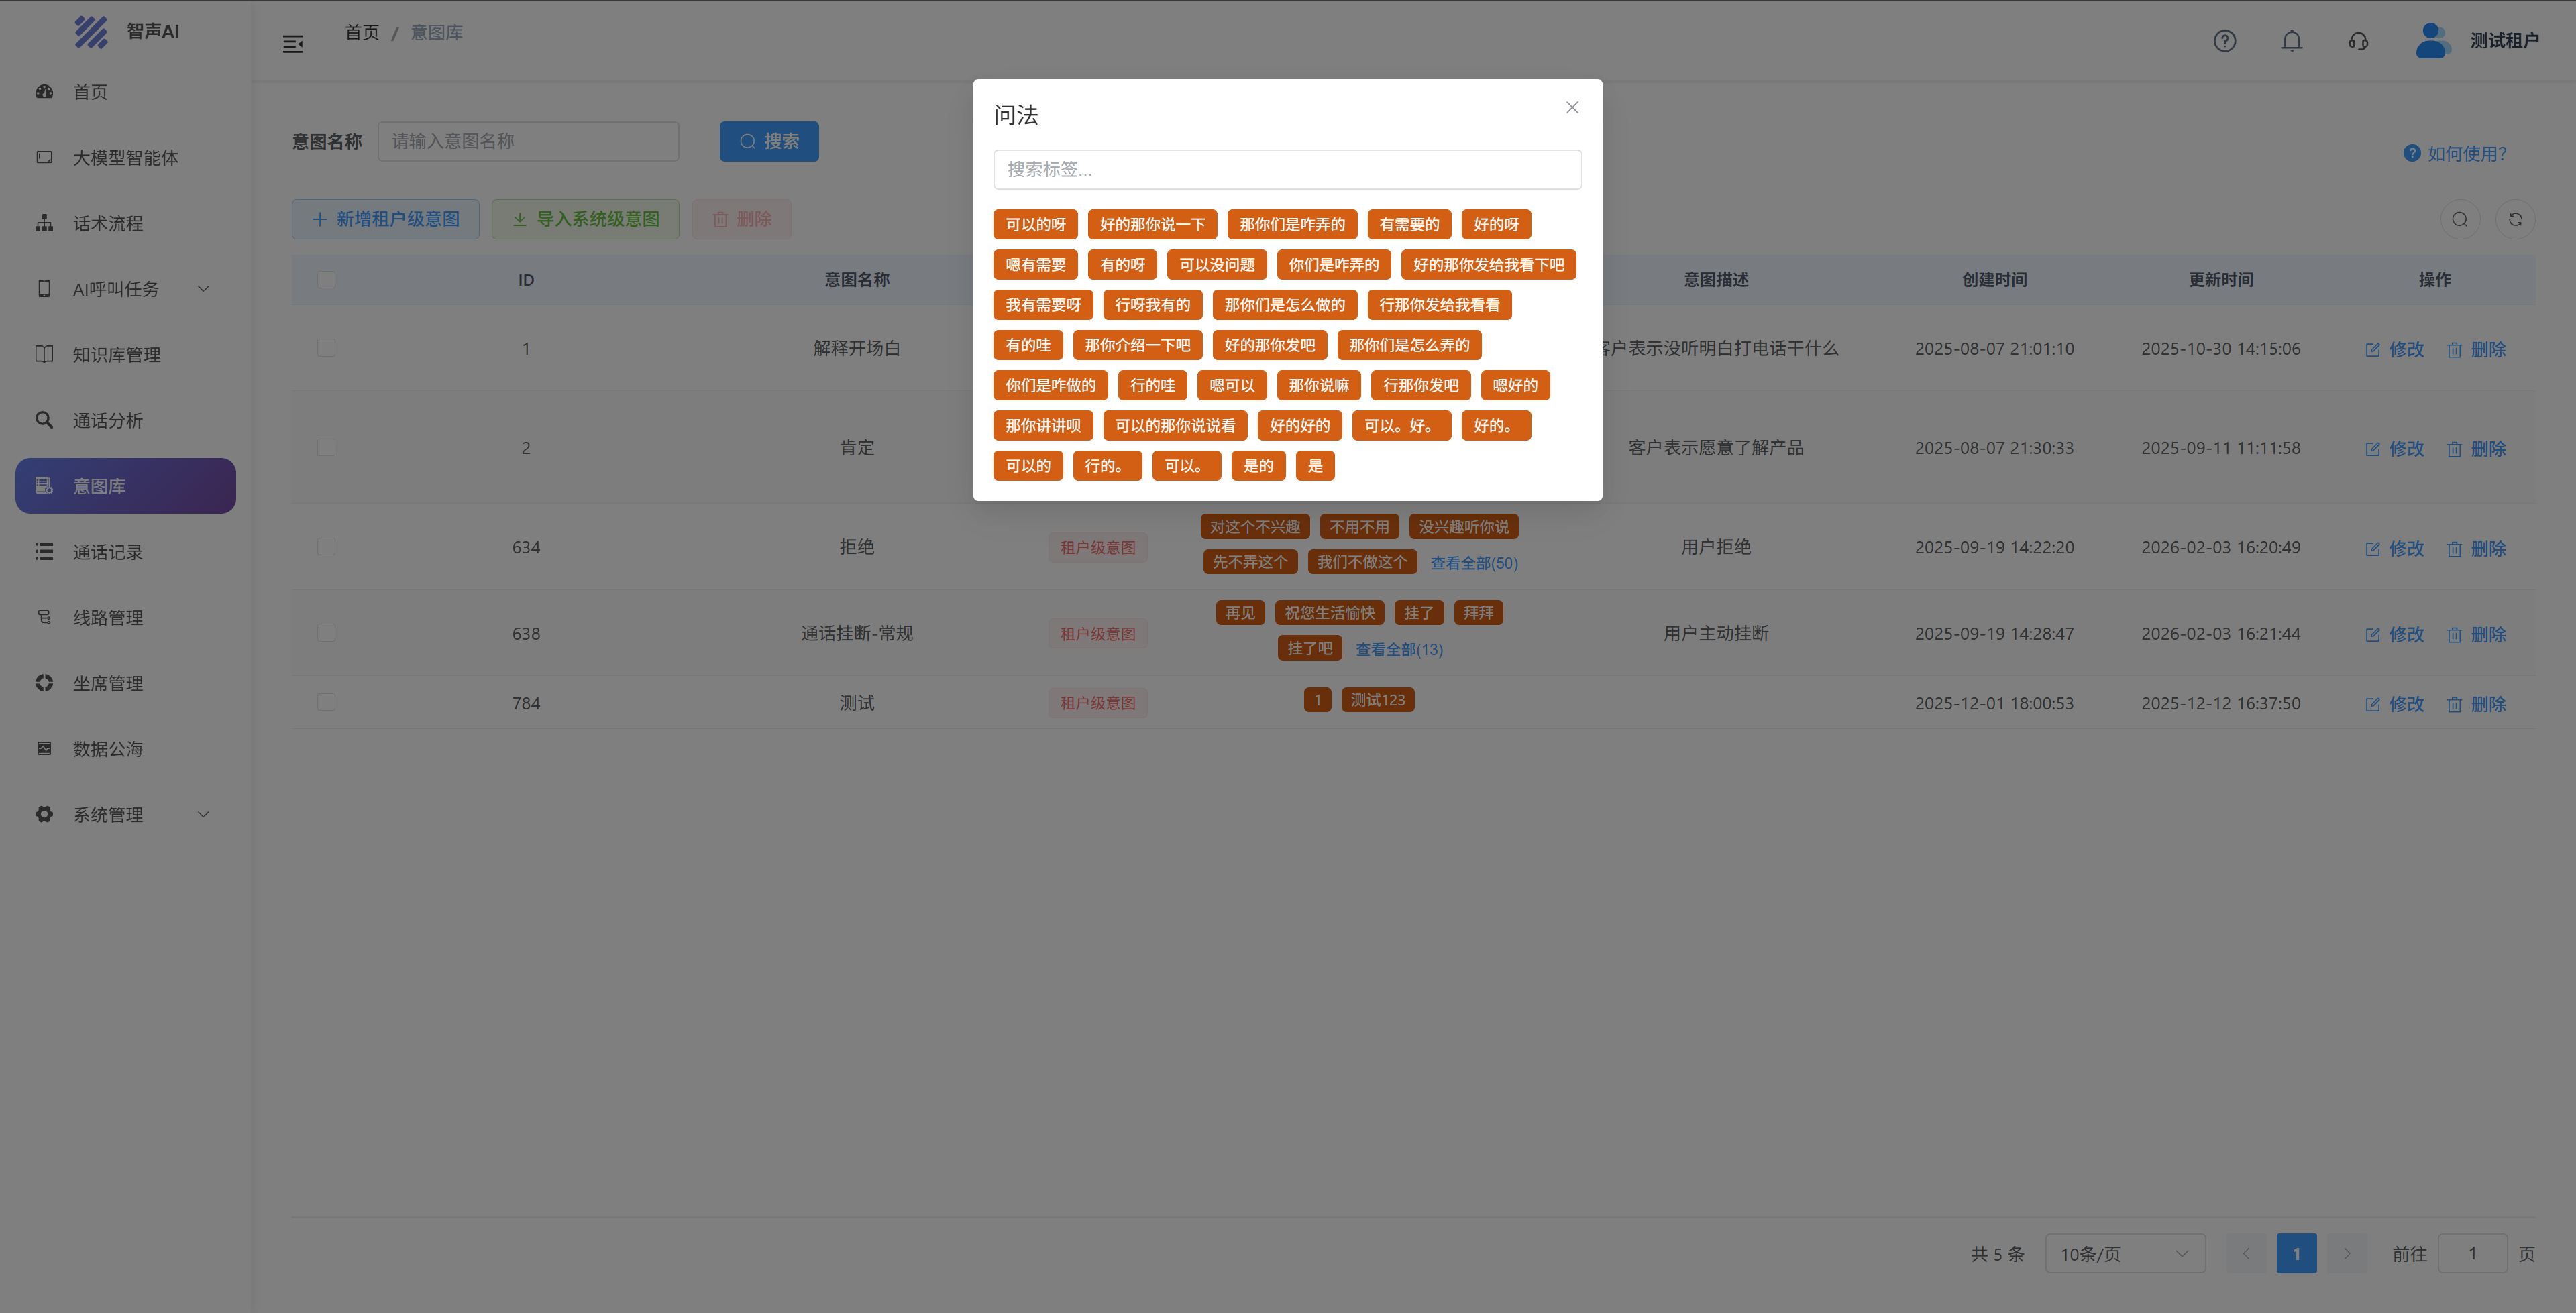2576x1313 pixels.
Task: Open 知识库管理 sidebar item
Action: (x=116, y=355)
